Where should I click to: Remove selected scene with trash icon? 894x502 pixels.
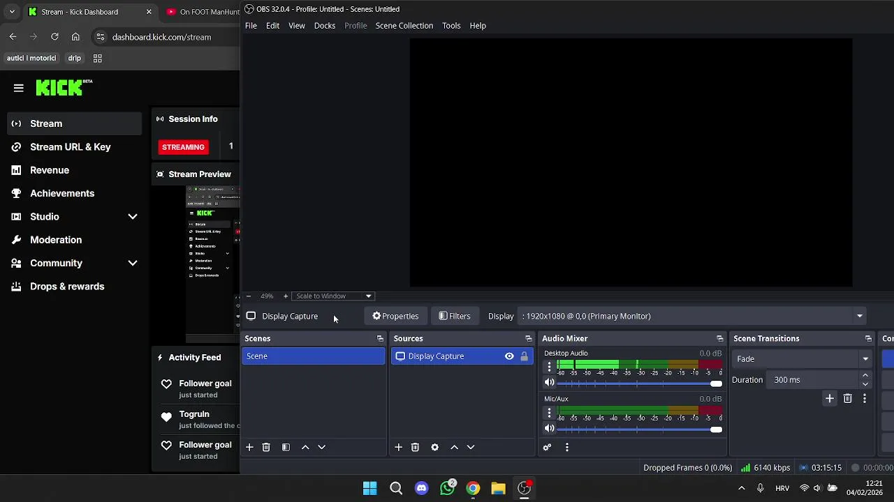[266, 447]
